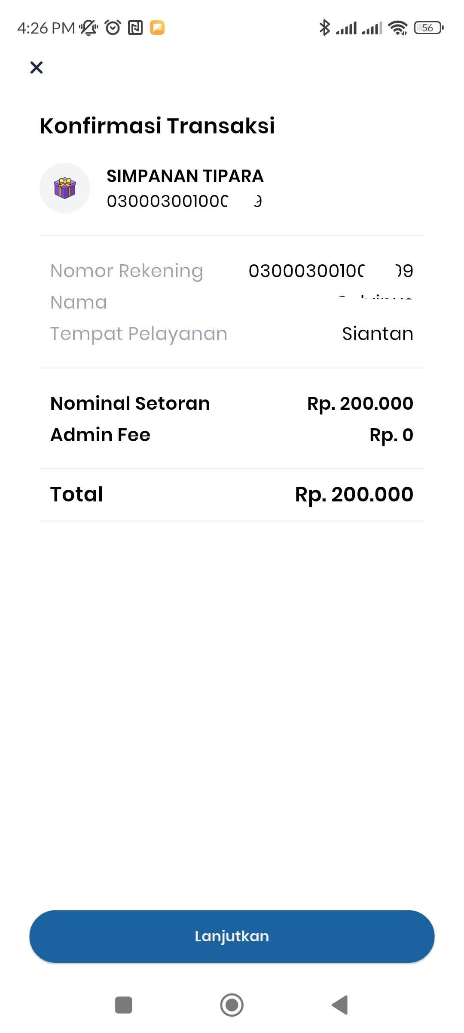This screenshot has height=1033, width=464.
Task: Tap the Total amount Rp. 200.000
Action: tap(354, 494)
